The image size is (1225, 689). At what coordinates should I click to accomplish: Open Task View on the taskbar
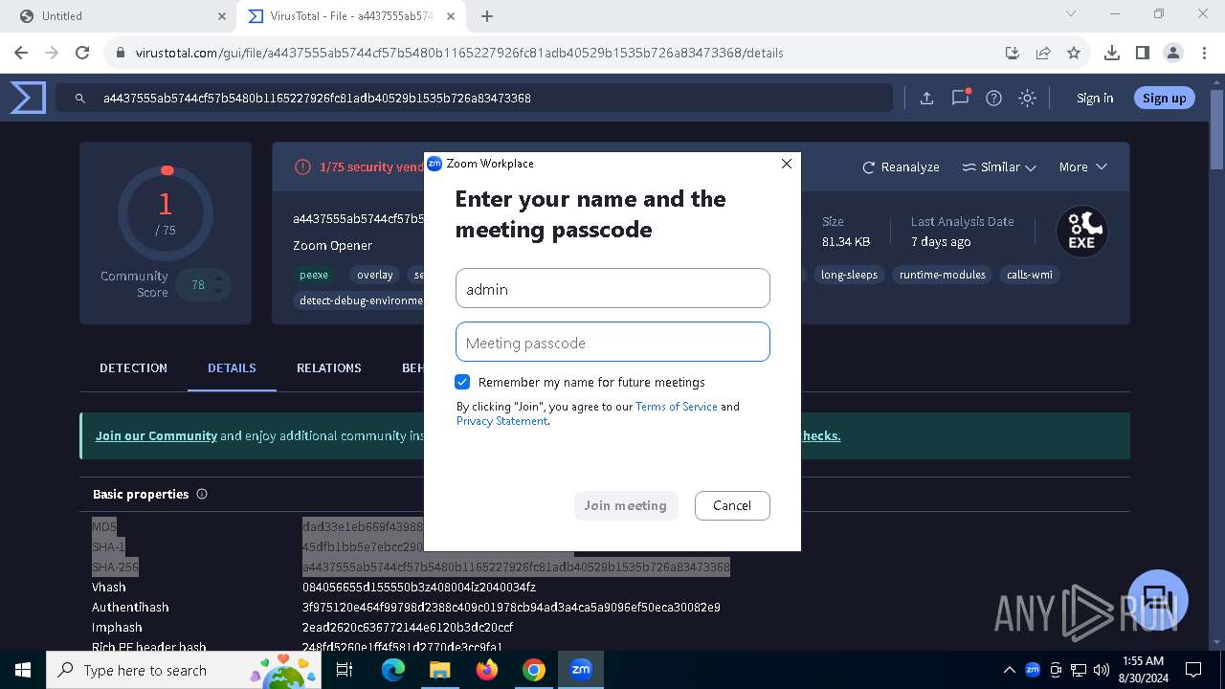point(345,670)
